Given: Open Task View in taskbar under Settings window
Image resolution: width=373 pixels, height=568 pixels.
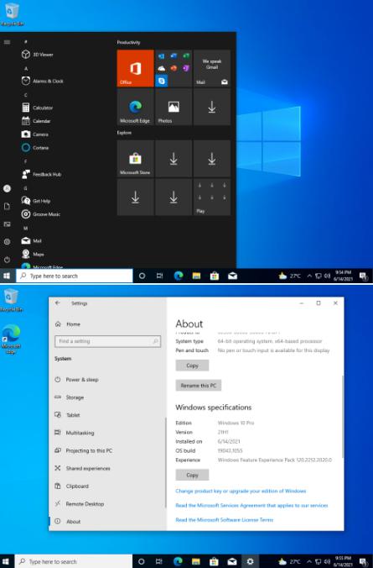Looking at the screenshot, I should point(159,561).
